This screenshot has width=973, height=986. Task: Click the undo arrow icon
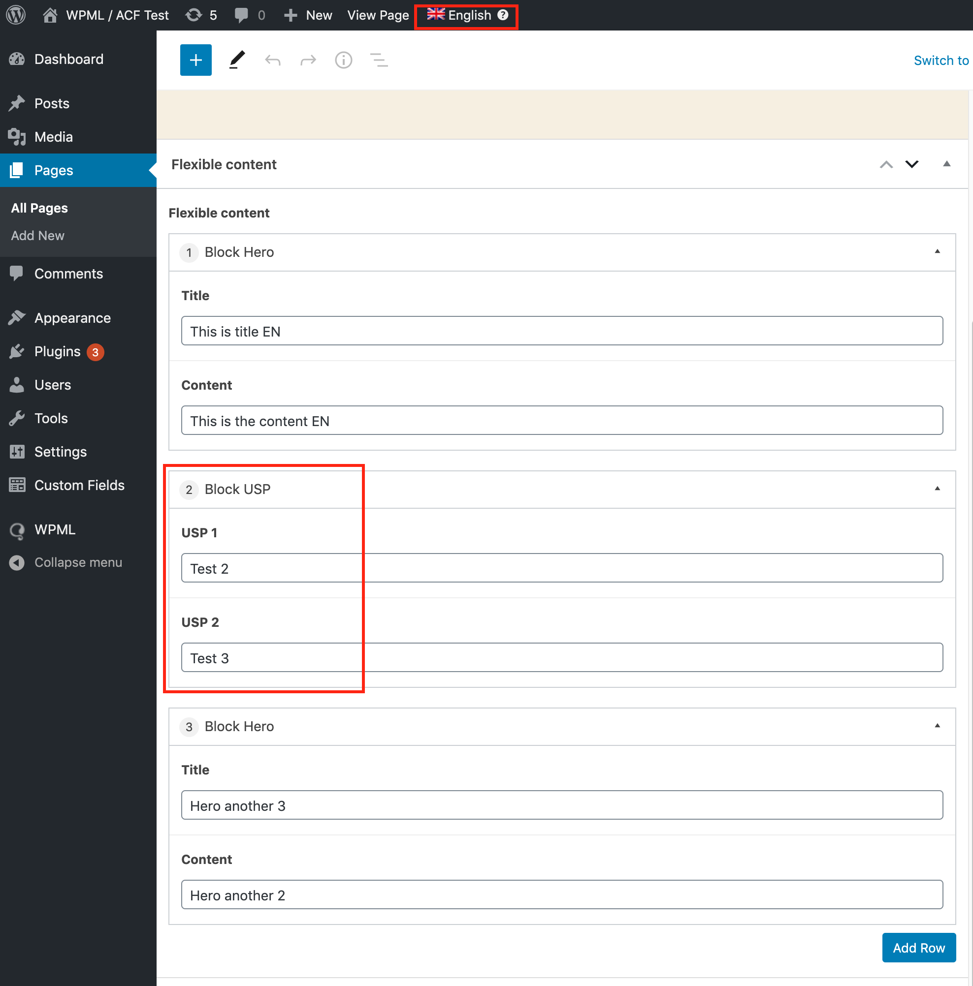(273, 61)
